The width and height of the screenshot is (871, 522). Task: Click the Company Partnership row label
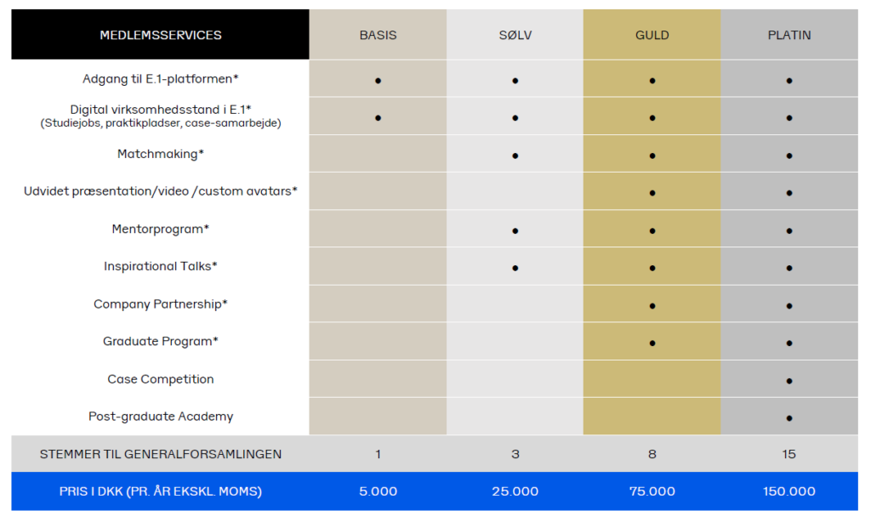(161, 304)
